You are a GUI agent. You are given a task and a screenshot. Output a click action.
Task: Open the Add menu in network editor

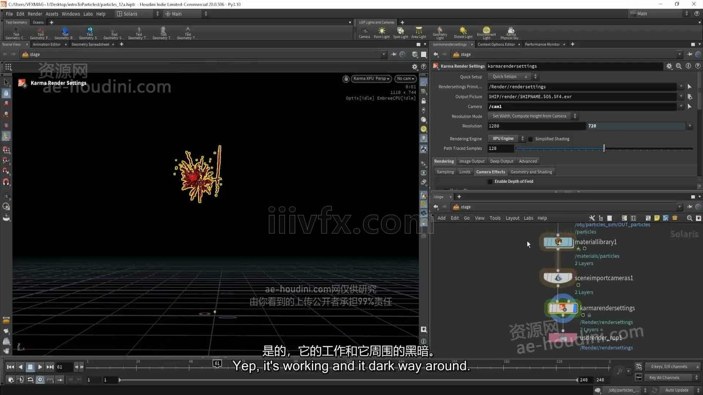[x=441, y=218]
